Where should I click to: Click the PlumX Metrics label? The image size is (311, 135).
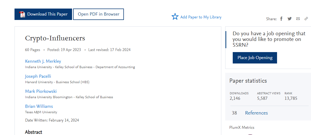point(242,127)
